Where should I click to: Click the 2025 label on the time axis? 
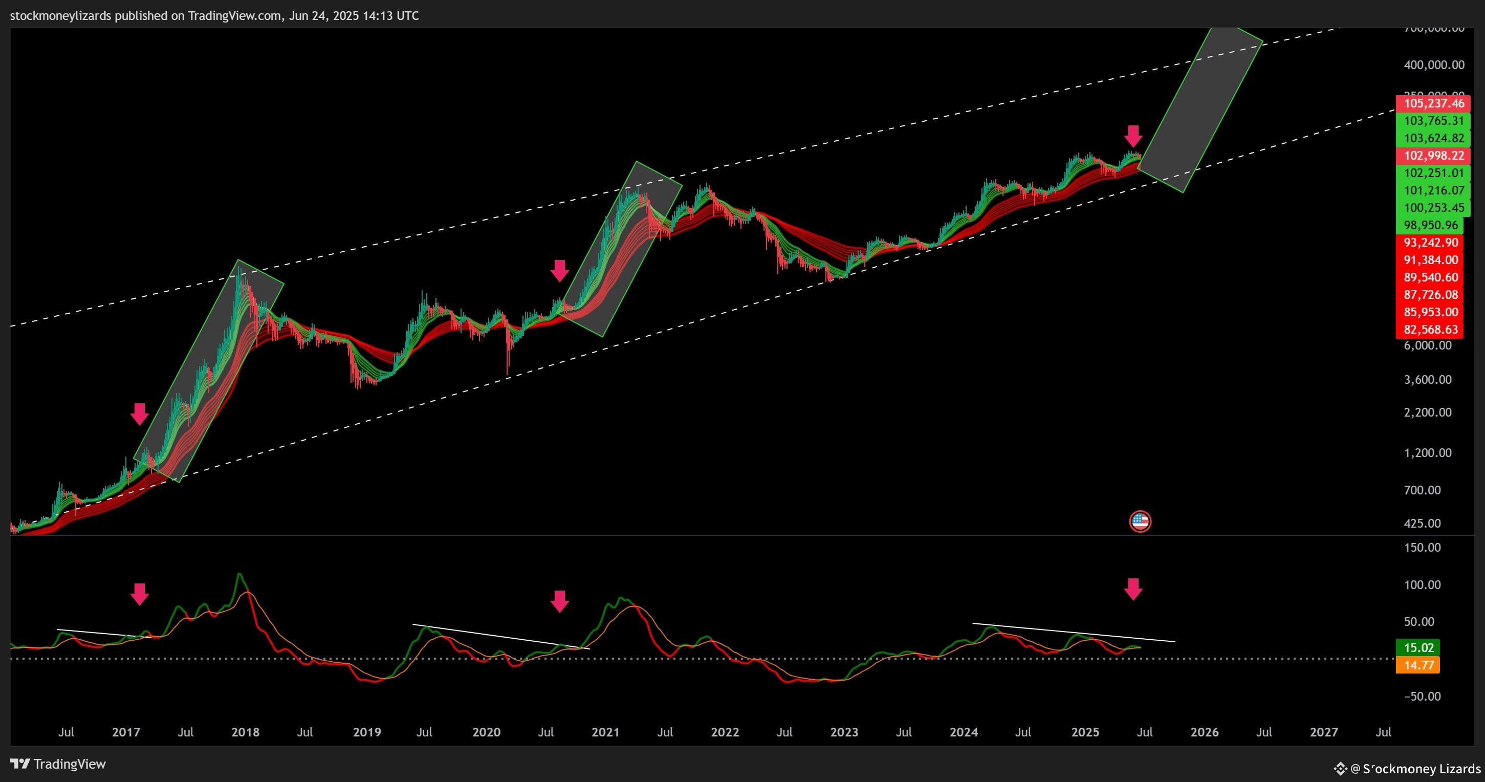click(1085, 732)
